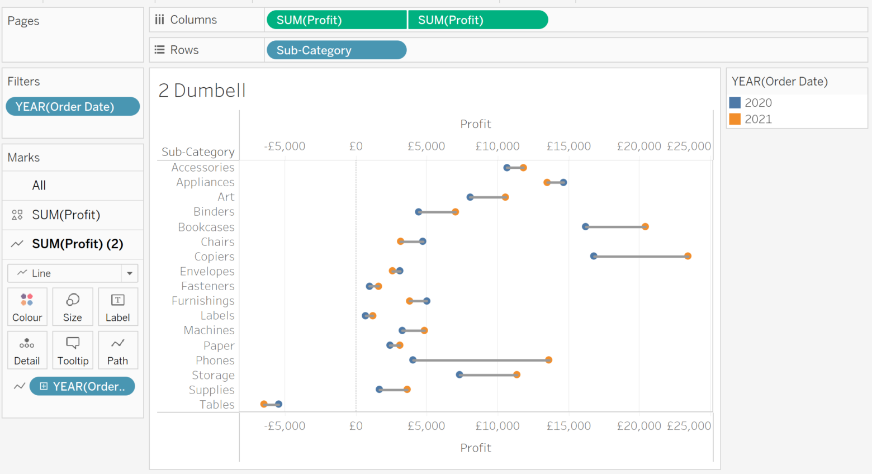Viewport: 872px width, 474px height.
Task: Select the Size control in Marks card
Action: [73, 306]
